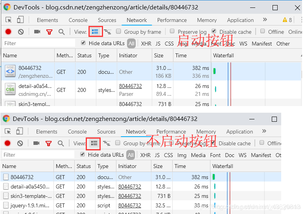The height and width of the screenshot is (214, 304).
Task: Open Application tab in bottom window
Action: (240, 132)
